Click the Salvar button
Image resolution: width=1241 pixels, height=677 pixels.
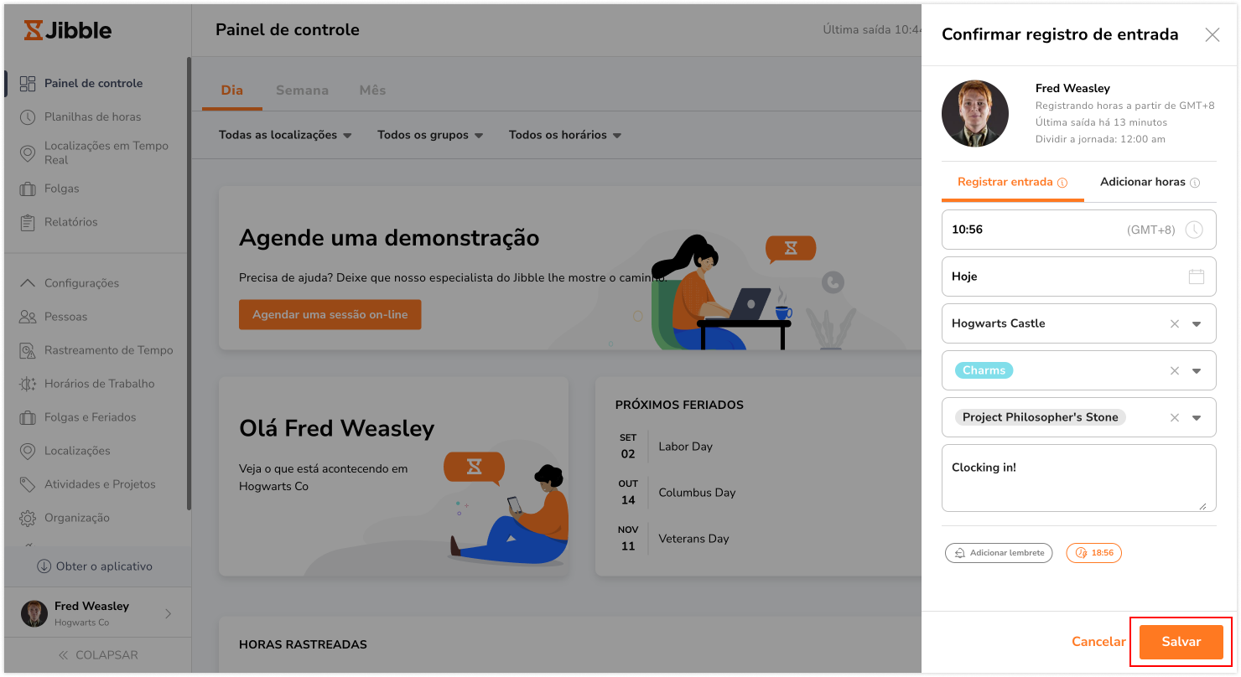pos(1181,642)
